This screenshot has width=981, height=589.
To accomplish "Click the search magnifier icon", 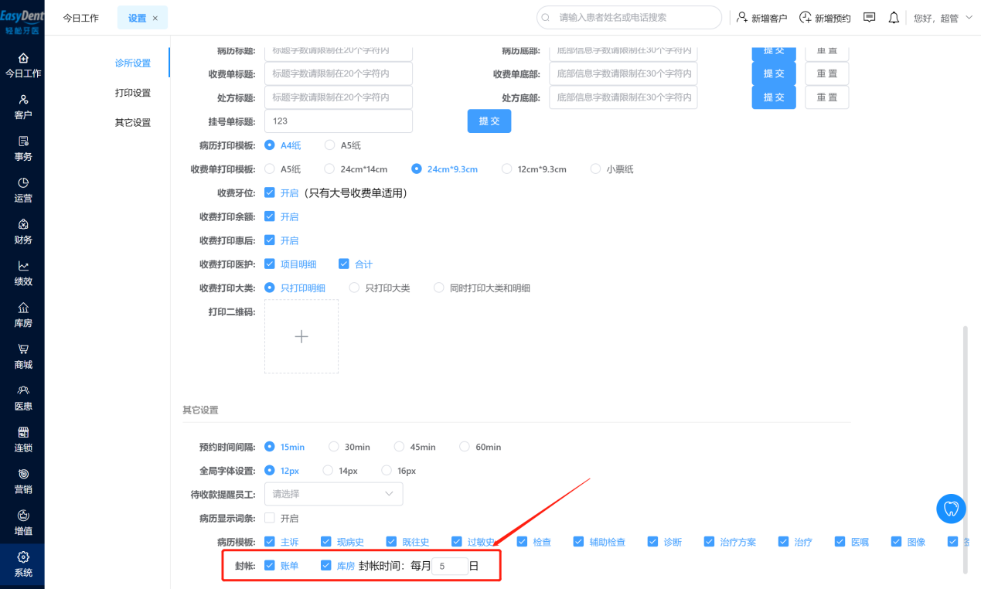I will [x=547, y=17].
